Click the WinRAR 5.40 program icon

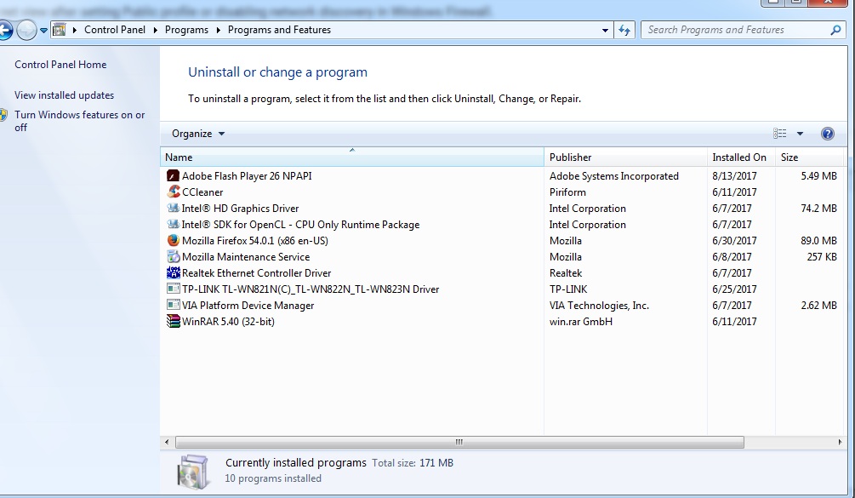pos(173,321)
